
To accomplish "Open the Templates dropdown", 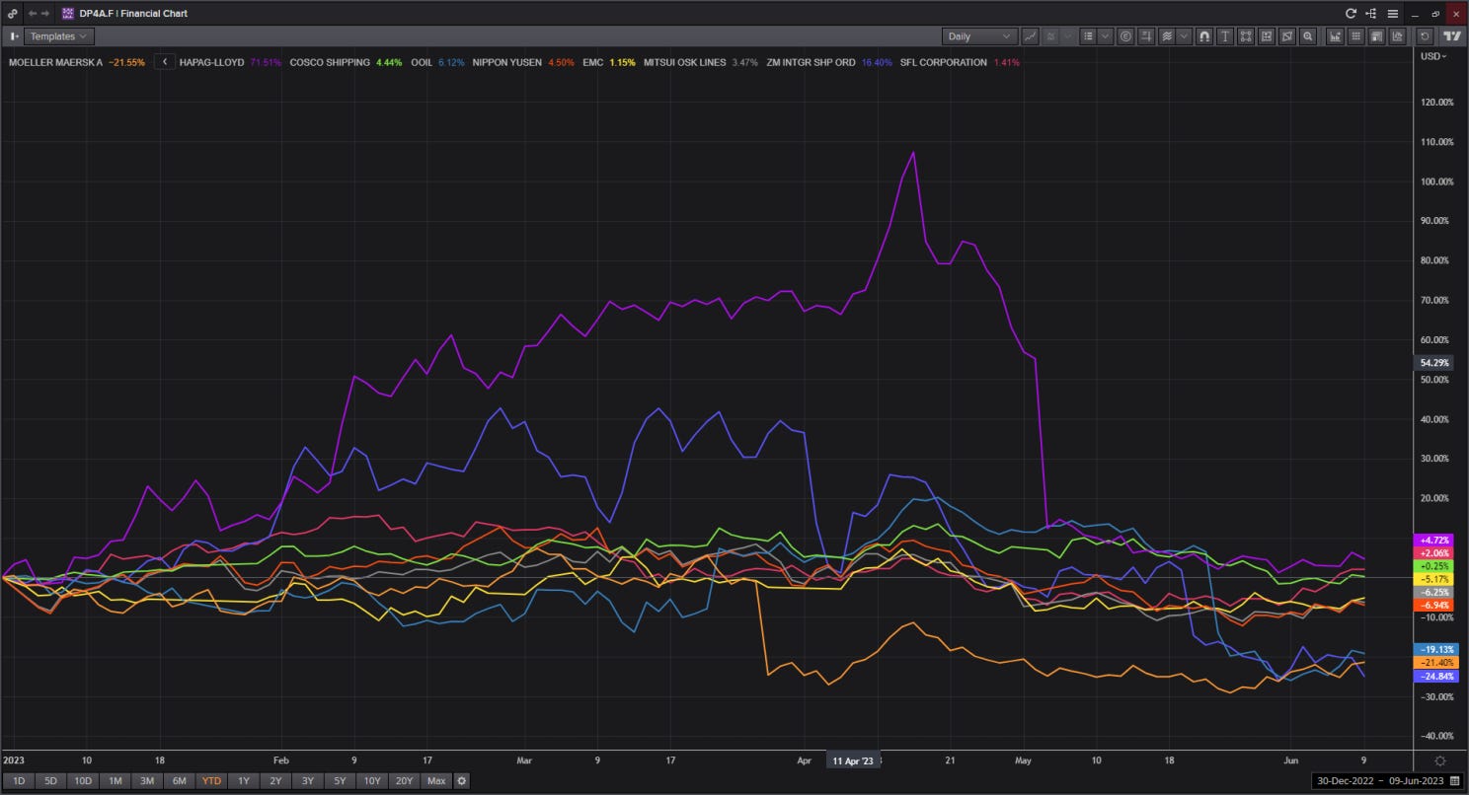I will pyautogui.click(x=59, y=36).
